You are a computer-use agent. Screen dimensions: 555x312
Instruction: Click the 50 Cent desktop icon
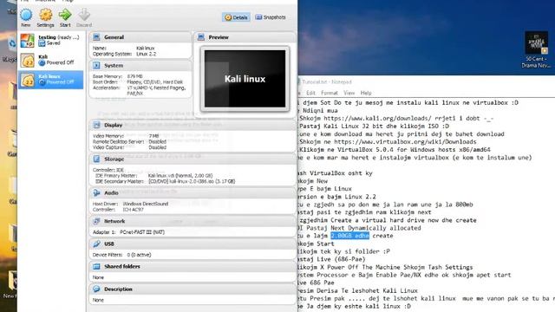(536, 49)
